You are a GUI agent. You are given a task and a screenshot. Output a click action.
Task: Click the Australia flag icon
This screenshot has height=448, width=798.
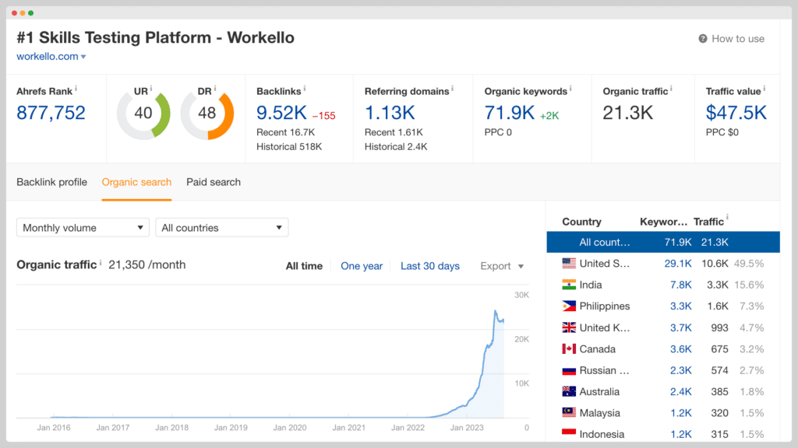pos(569,392)
